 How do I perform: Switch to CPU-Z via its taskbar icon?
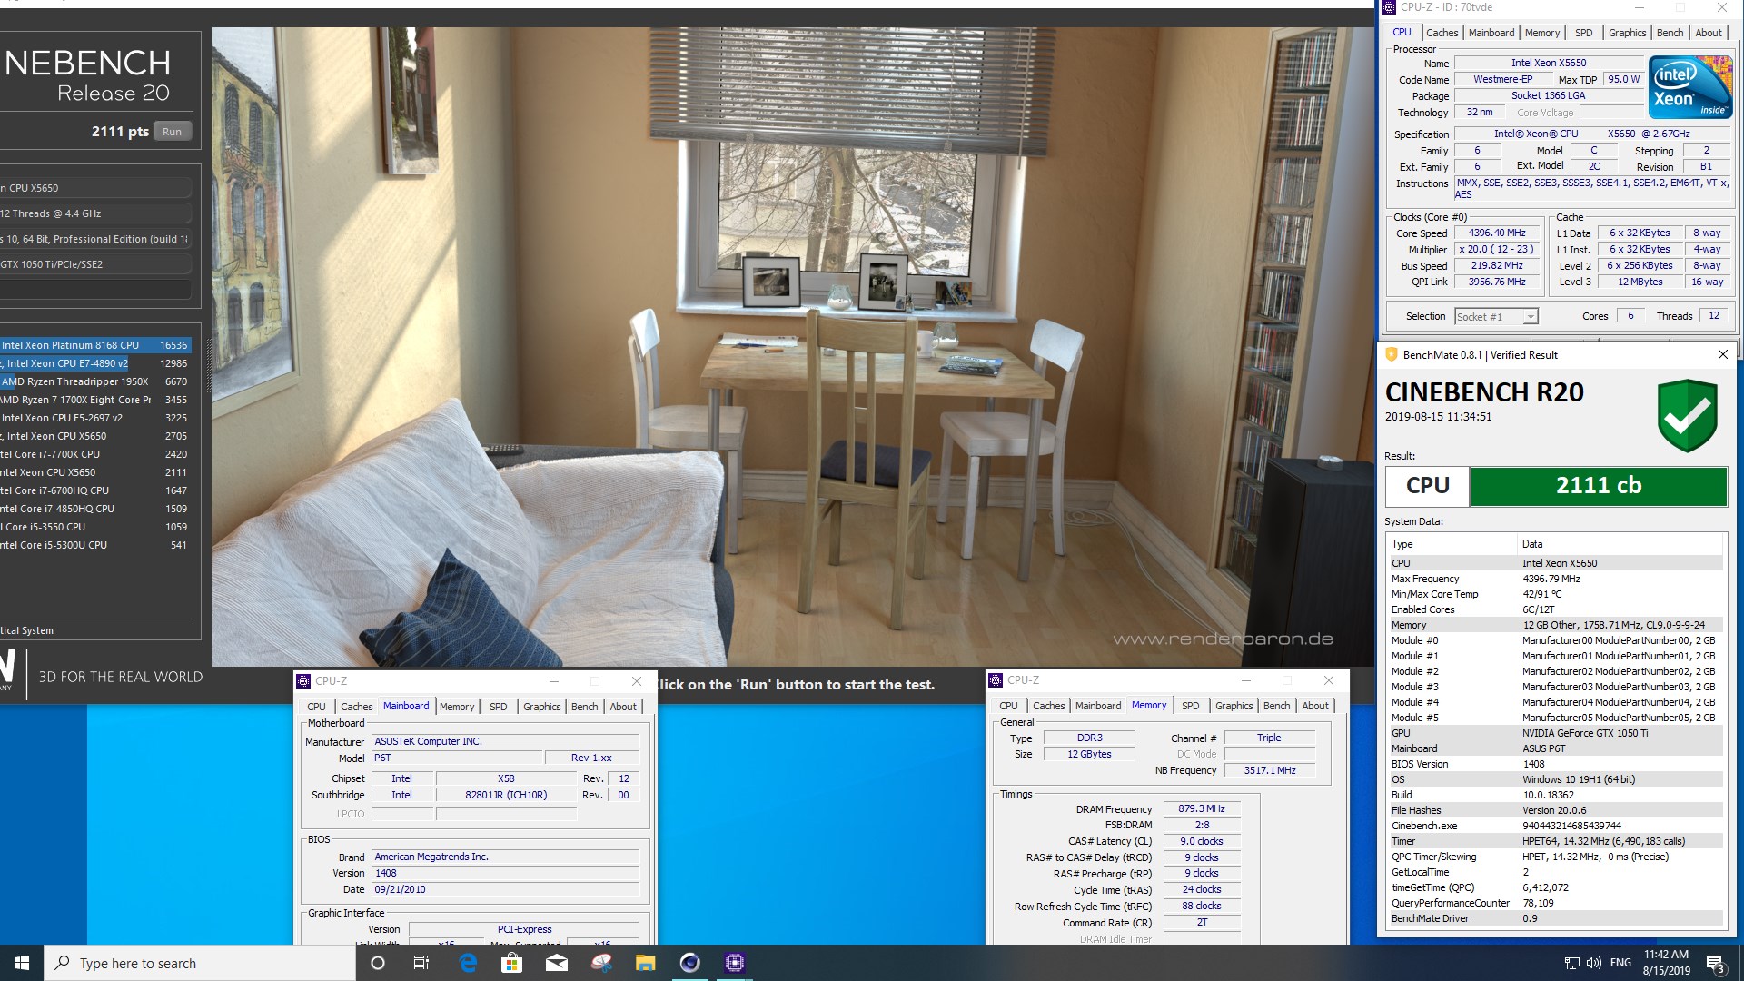tap(734, 963)
